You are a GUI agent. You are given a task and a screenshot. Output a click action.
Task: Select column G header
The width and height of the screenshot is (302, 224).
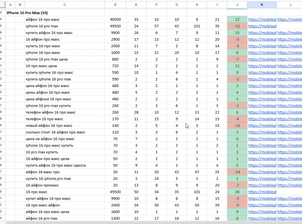tap(176, 5)
